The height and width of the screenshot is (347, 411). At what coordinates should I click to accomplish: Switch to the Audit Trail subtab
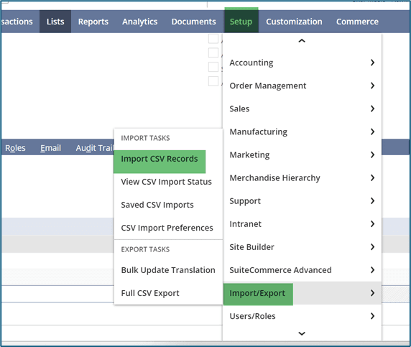95,148
